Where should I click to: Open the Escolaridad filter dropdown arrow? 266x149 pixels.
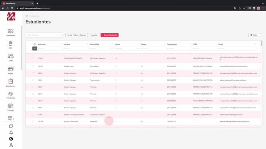click(112, 49)
